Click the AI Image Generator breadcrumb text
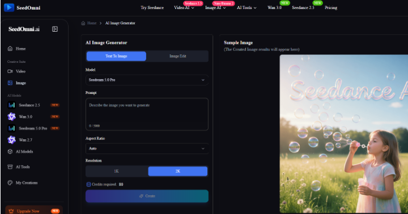The height and width of the screenshot is (214, 408). pyautogui.click(x=120, y=23)
